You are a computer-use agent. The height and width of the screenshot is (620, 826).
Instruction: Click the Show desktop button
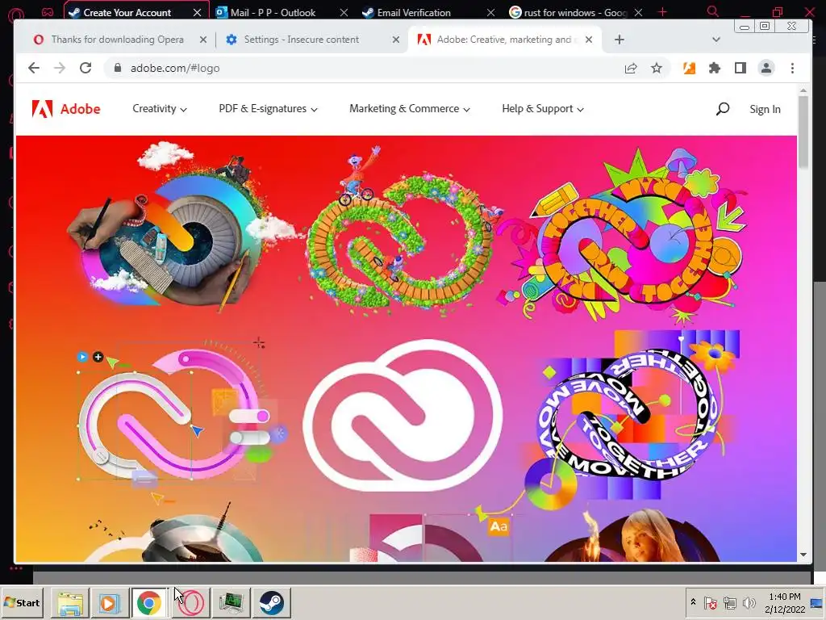click(x=816, y=602)
